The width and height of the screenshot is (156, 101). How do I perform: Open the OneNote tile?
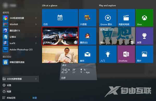coord(126,54)
